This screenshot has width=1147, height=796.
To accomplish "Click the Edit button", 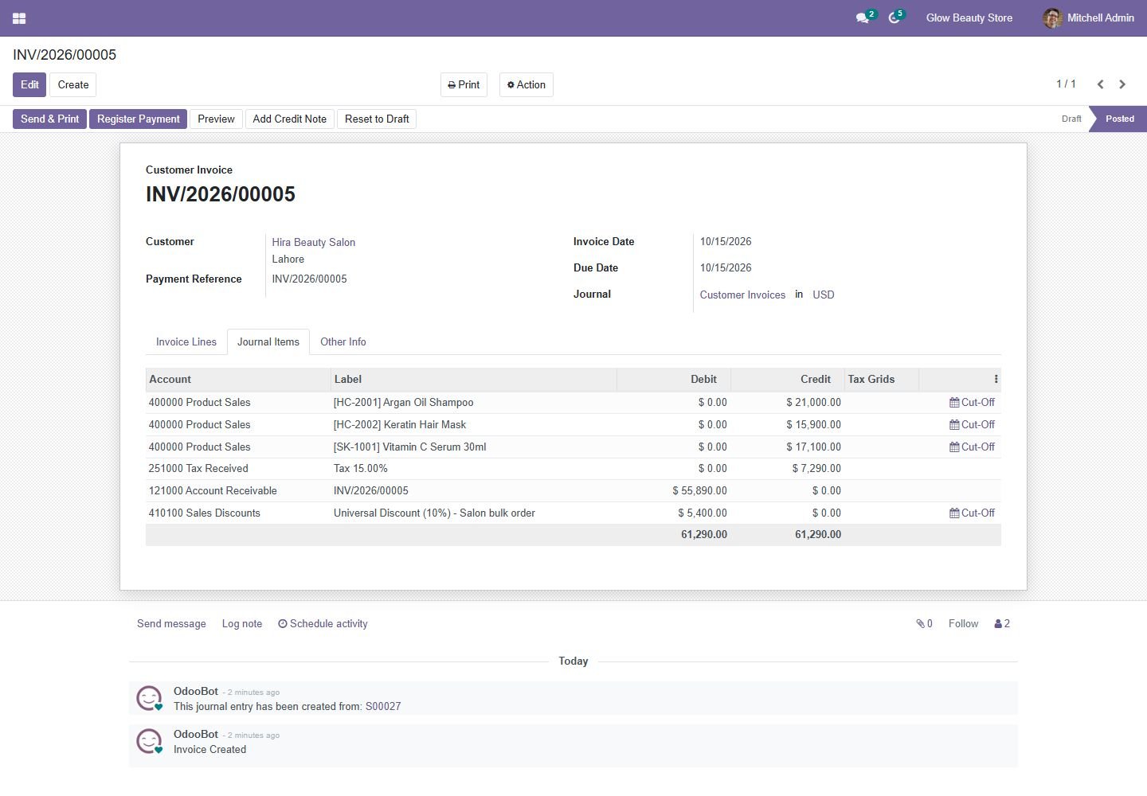I will click(29, 85).
